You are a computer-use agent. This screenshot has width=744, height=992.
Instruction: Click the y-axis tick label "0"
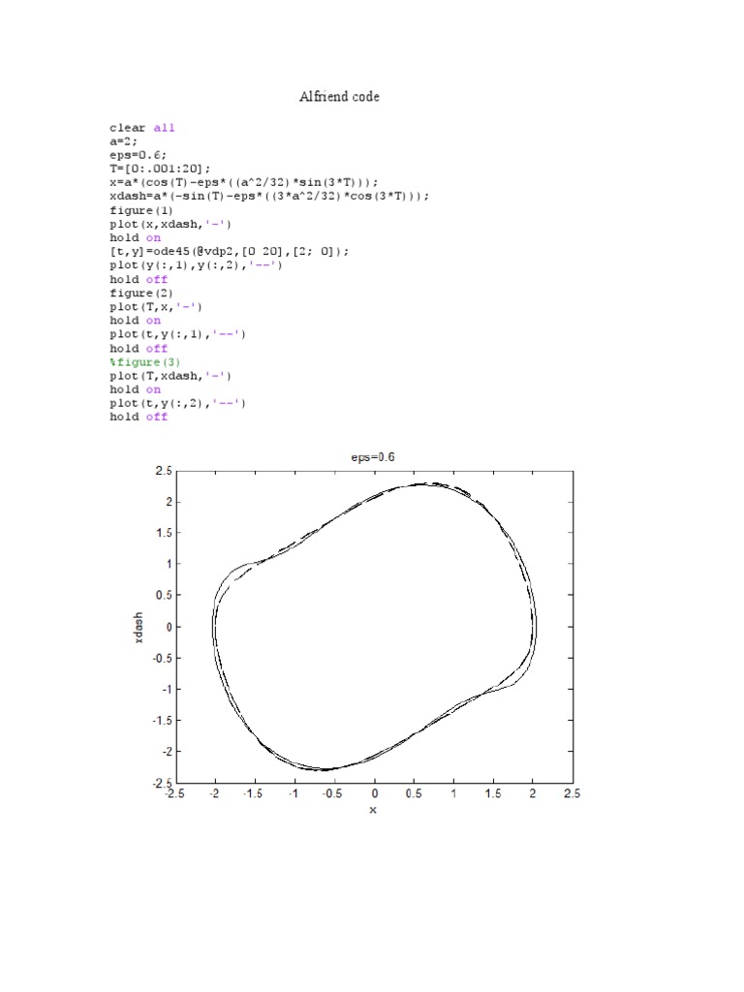click(169, 627)
